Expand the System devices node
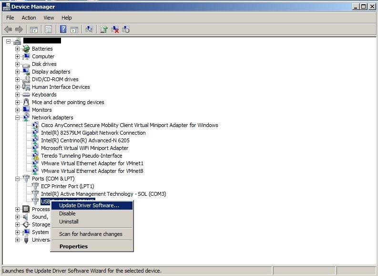The image size is (378, 276). (17, 232)
